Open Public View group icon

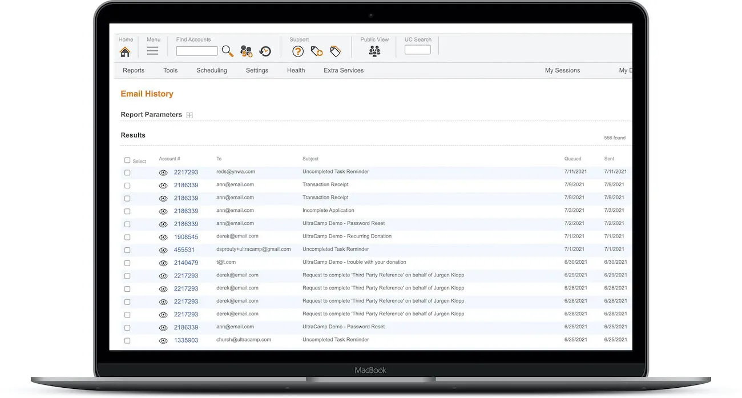(374, 51)
